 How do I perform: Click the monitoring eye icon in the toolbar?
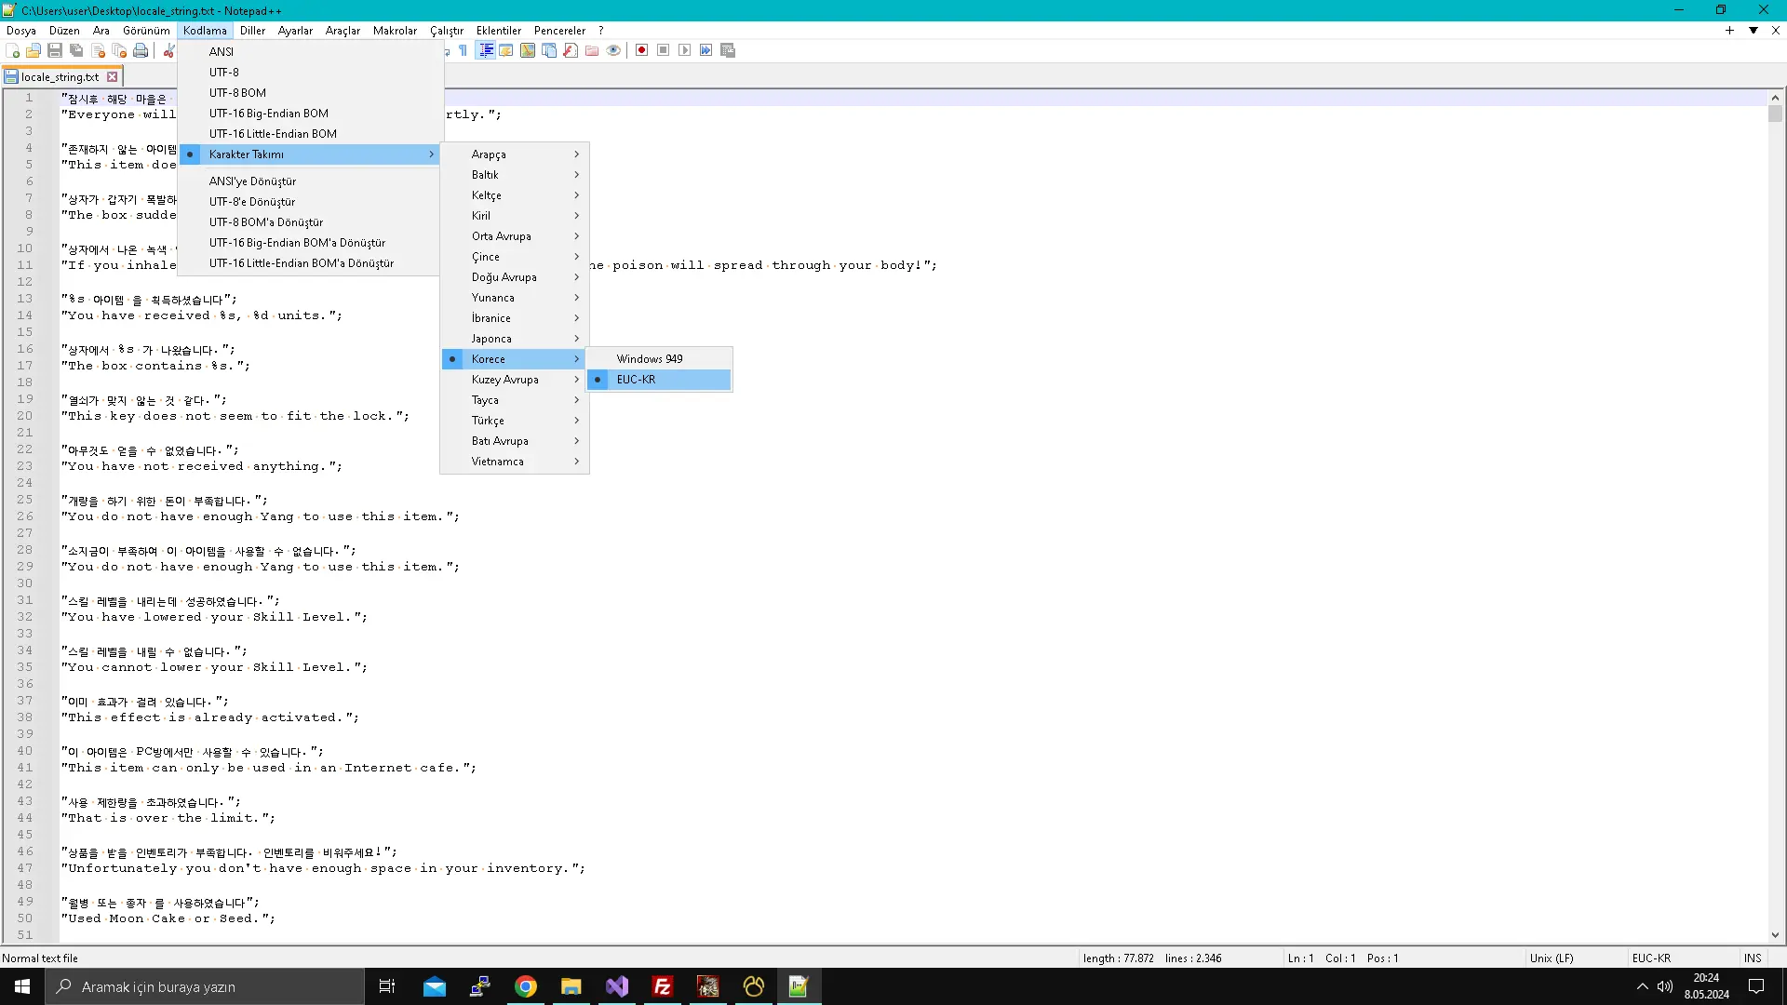(613, 50)
